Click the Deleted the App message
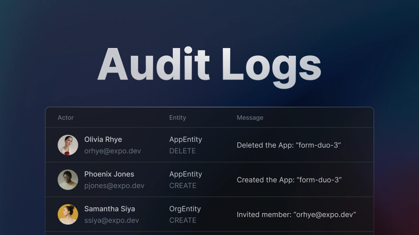Viewport: 419px width, 235px height. click(289, 145)
